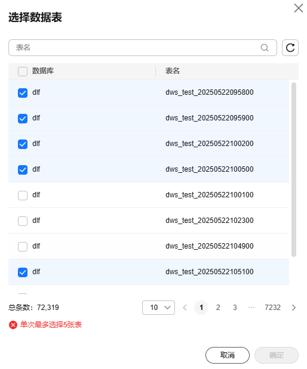Click the search magnifier icon

coord(265,48)
